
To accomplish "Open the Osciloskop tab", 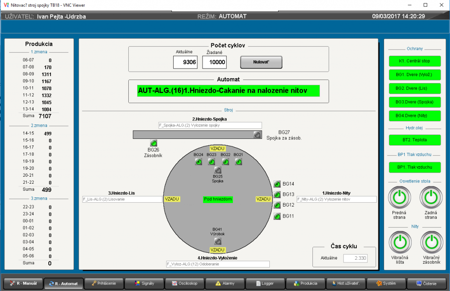I will pyautogui.click(x=185, y=284).
